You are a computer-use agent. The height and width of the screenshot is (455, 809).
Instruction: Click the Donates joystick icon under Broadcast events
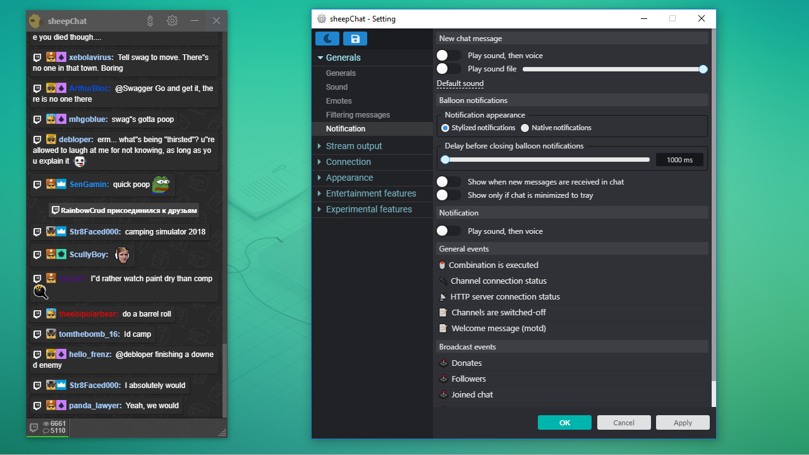443,363
